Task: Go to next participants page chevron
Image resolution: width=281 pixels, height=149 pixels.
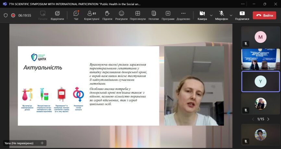Action: coord(268,119)
